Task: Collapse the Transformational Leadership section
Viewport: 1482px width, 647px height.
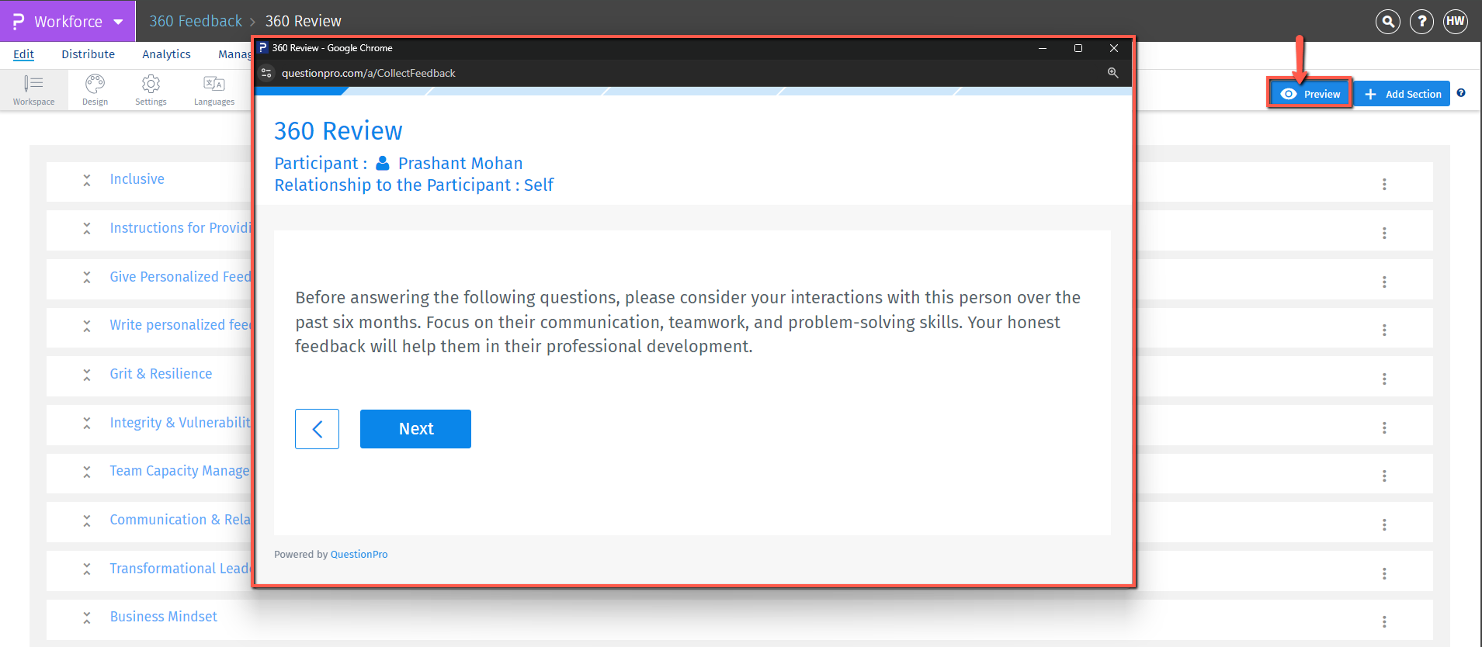Action: pyautogui.click(x=87, y=569)
